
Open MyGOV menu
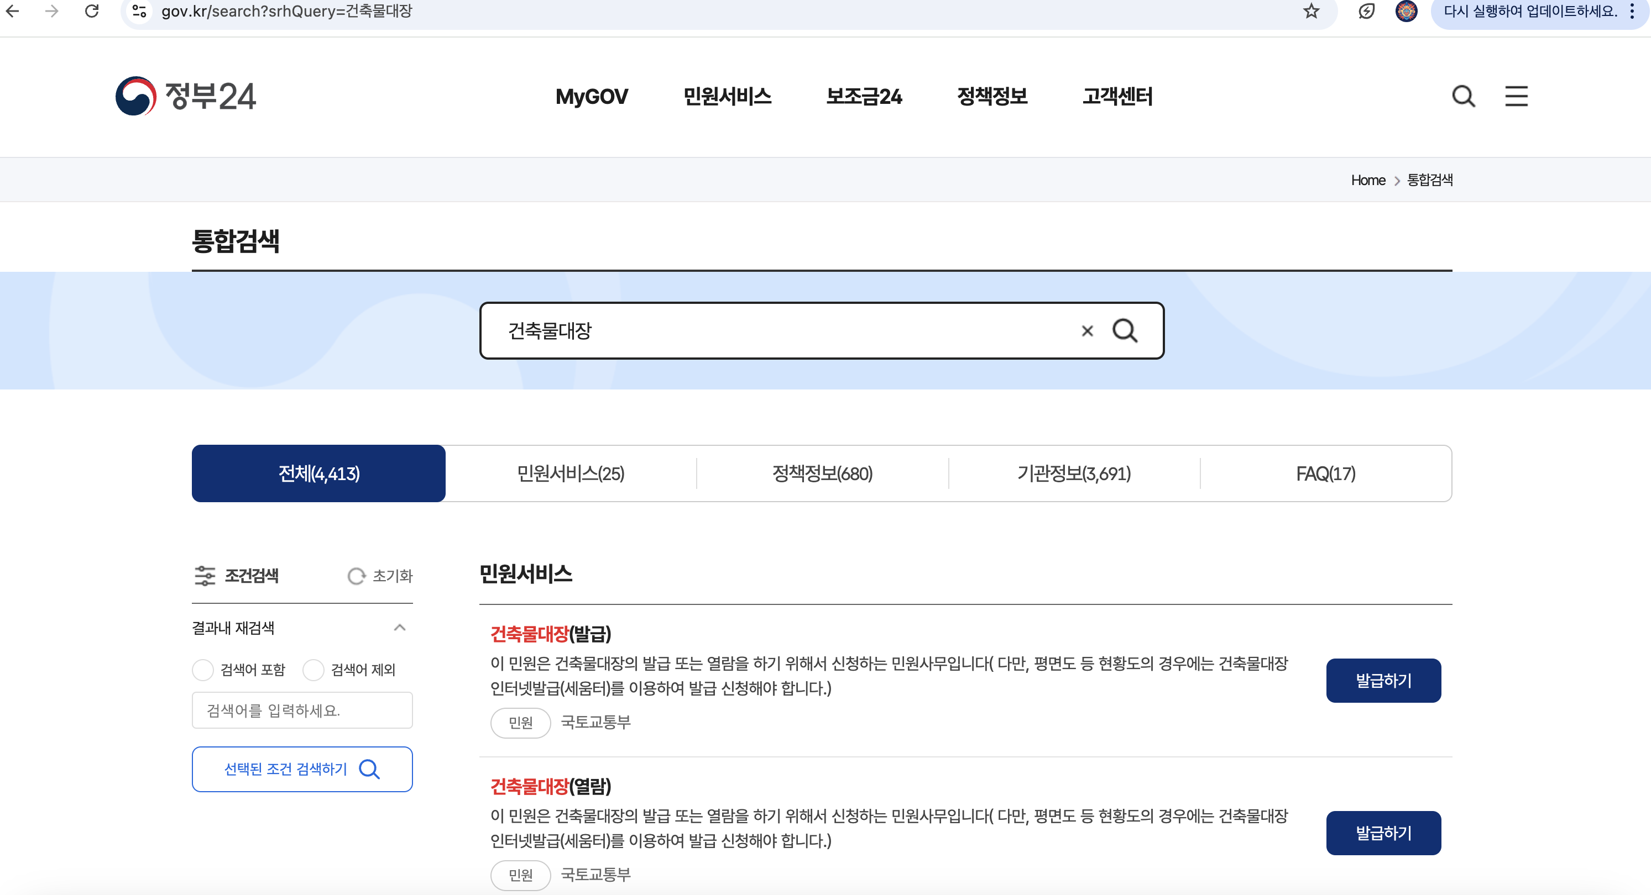pyautogui.click(x=592, y=97)
